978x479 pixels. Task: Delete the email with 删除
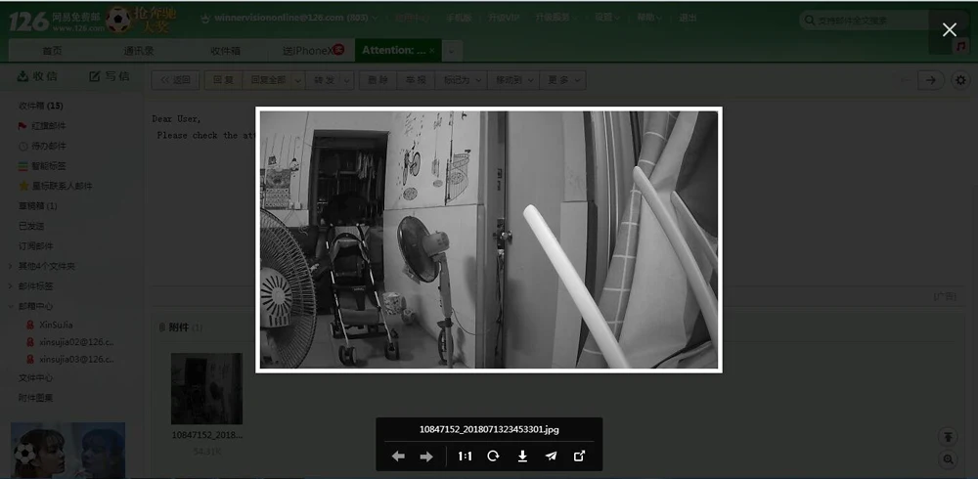coord(378,80)
